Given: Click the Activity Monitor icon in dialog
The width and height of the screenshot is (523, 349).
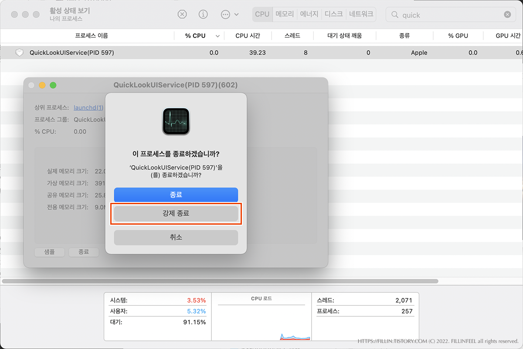Looking at the screenshot, I should [x=176, y=122].
